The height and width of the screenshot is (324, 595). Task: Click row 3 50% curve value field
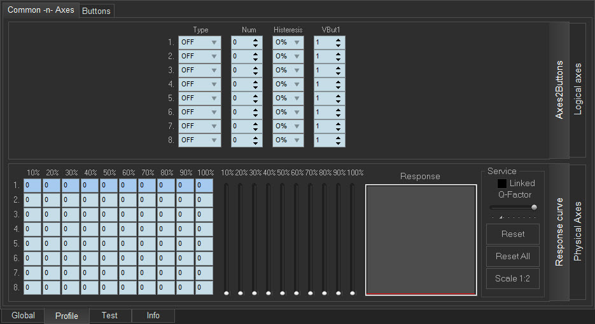109,215
